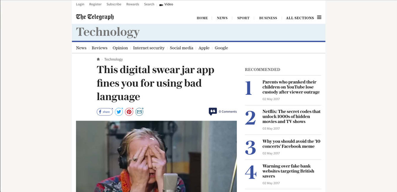The width and height of the screenshot is (397, 192).
Task: Open the Sport section
Action: [243, 18]
